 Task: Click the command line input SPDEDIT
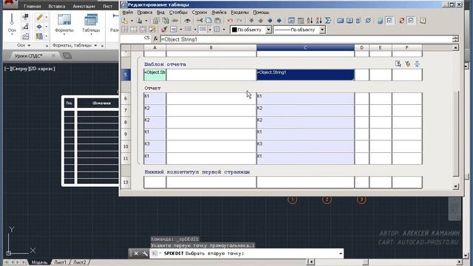pyautogui.click(x=246, y=253)
